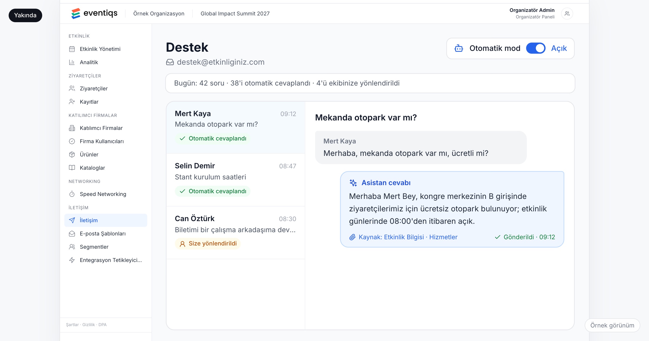Click the Global Impact Summit 2027 event name
Image resolution: width=649 pixels, height=341 pixels.
(235, 14)
